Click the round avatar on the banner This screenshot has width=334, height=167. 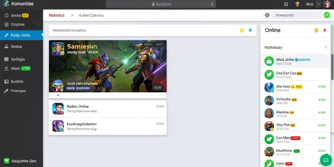58,86
